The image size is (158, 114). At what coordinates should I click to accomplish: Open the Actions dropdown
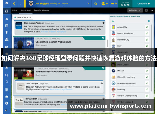(135, 10)
